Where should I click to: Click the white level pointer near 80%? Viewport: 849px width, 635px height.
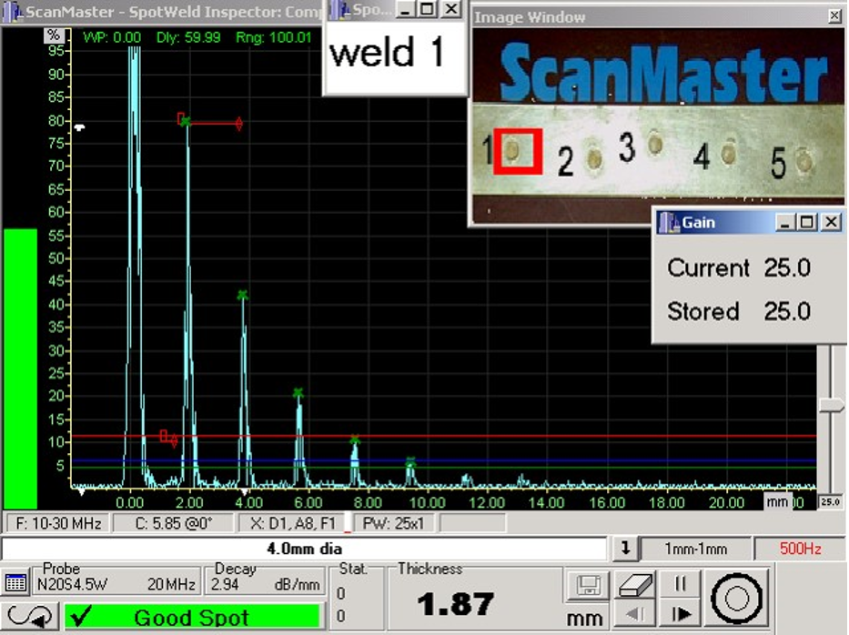pos(79,127)
